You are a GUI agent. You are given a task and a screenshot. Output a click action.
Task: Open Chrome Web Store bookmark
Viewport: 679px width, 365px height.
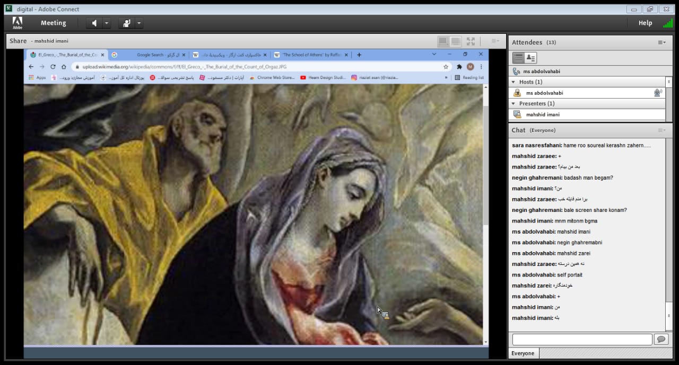272,77
